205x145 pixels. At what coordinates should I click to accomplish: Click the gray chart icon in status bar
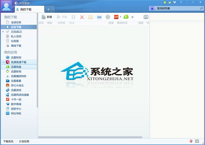(197, 141)
